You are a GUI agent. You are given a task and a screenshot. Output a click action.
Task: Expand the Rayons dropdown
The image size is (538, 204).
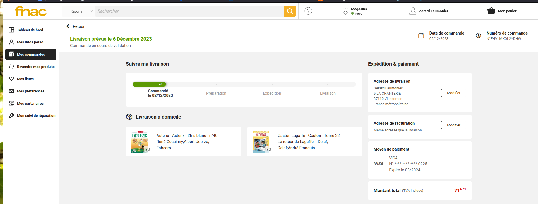tap(78, 11)
